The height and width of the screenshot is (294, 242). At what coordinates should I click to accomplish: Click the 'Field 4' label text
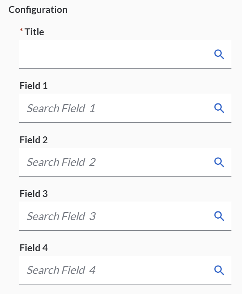click(34, 248)
